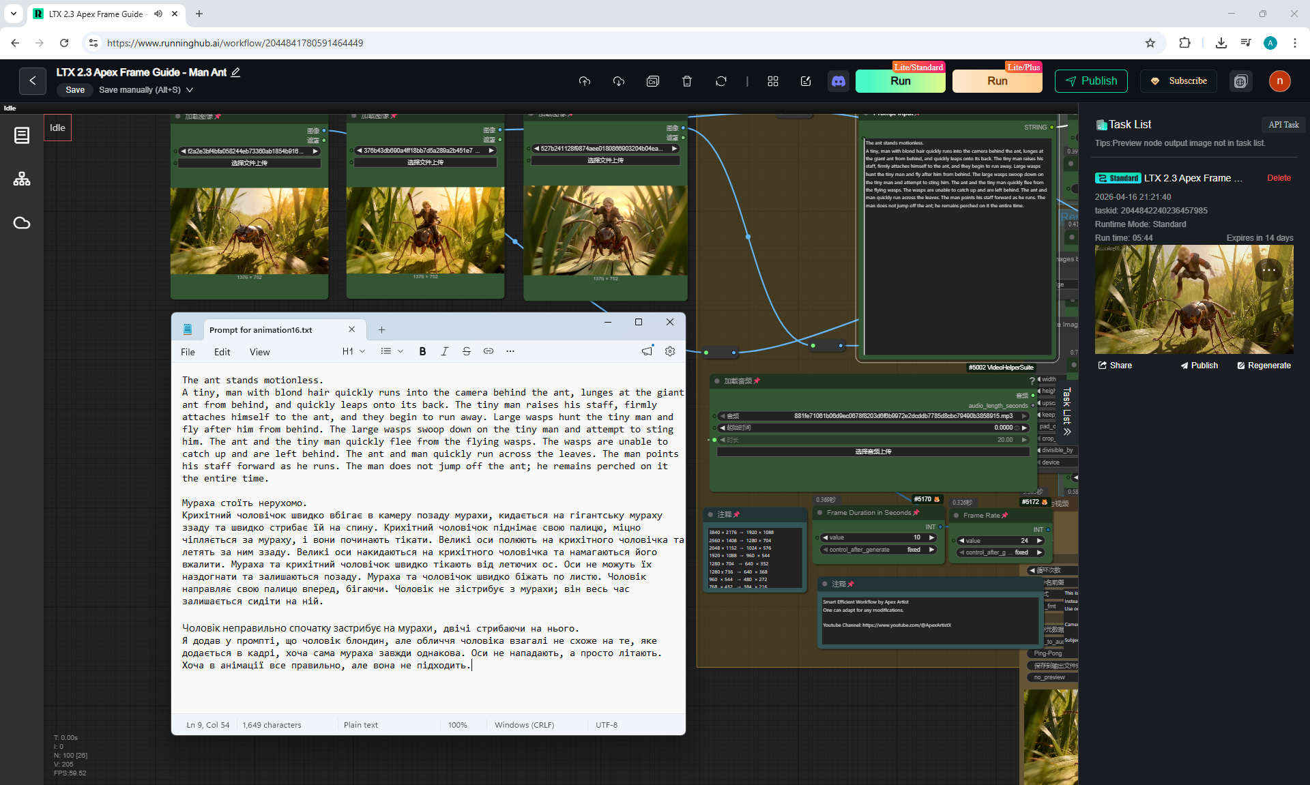Mute the tab audio speaker icon
Image resolution: width=1310 pixels, height=785 pixels.
pyautogui.click(x=158, y=14)
